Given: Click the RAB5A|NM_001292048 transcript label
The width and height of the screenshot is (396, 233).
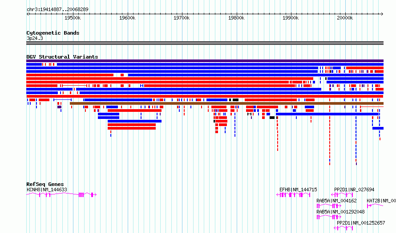Looking at the screenshot, I should click(x=340, y=212).
